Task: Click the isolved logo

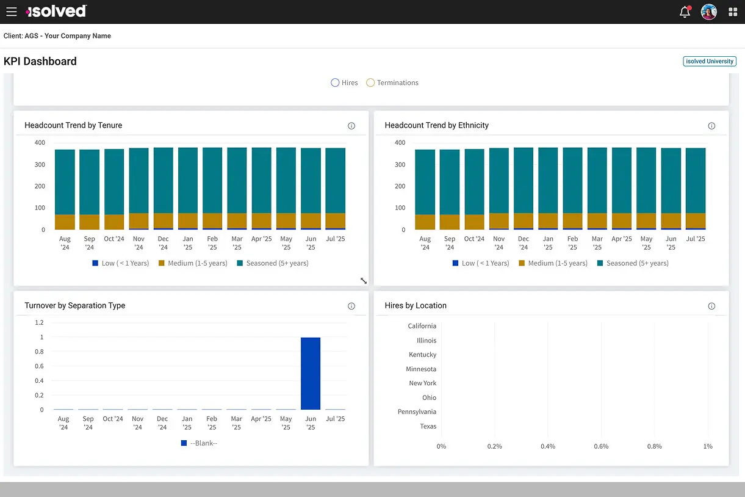Action: pyautogui.click(x=56, y=12)
